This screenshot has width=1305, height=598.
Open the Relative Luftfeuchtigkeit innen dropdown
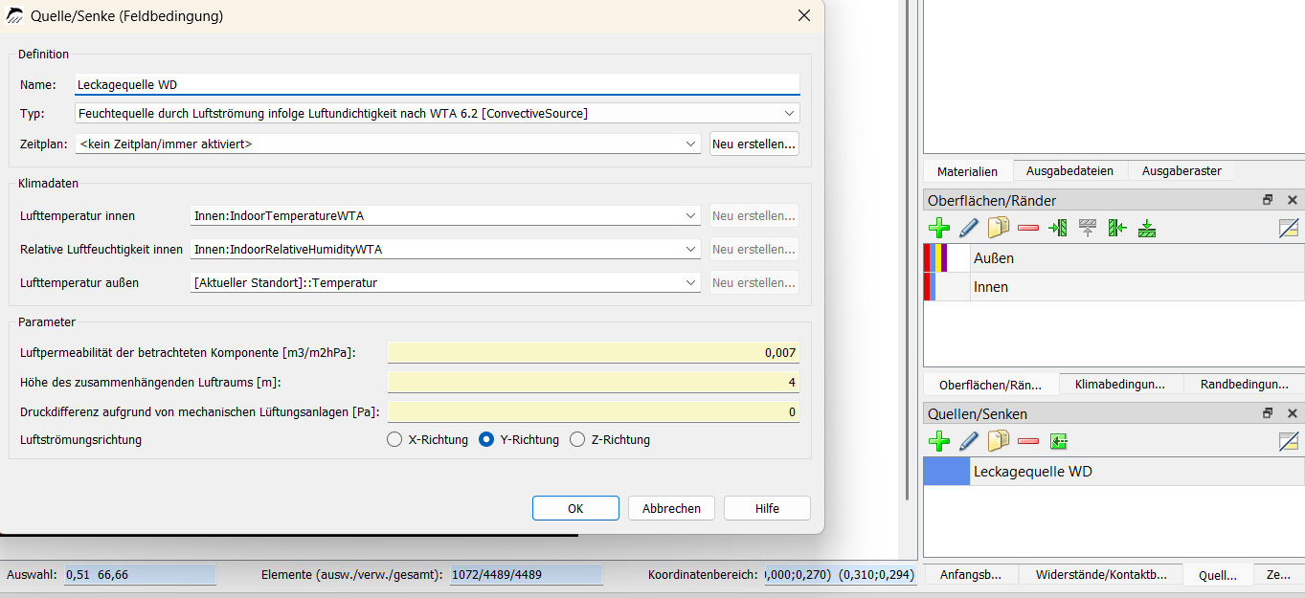445,250
